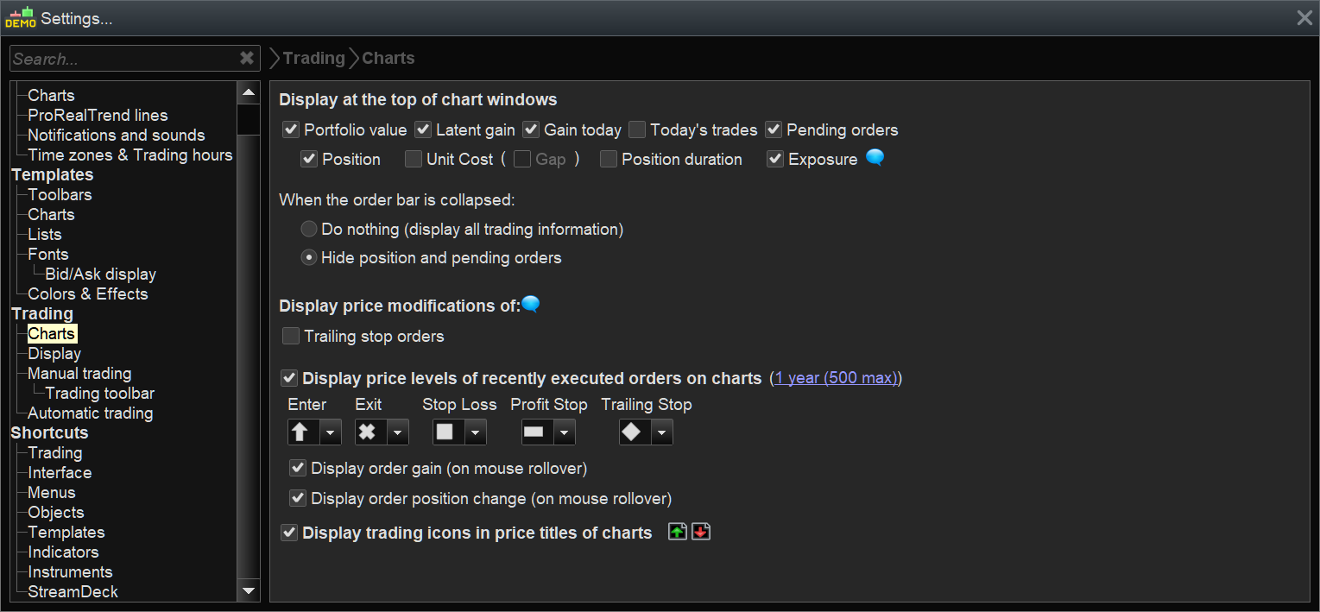
Task: Select the Do nothing radio option
Action: (309, 230)
